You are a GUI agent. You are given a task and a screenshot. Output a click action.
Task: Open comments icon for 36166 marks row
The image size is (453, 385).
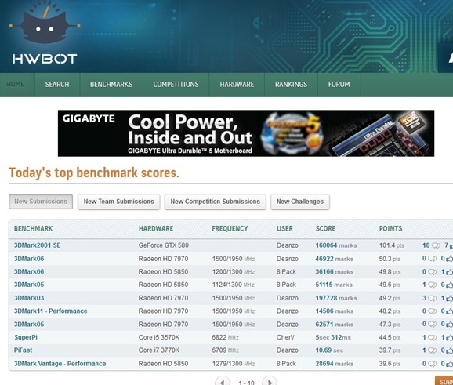[x=432, y=272]
